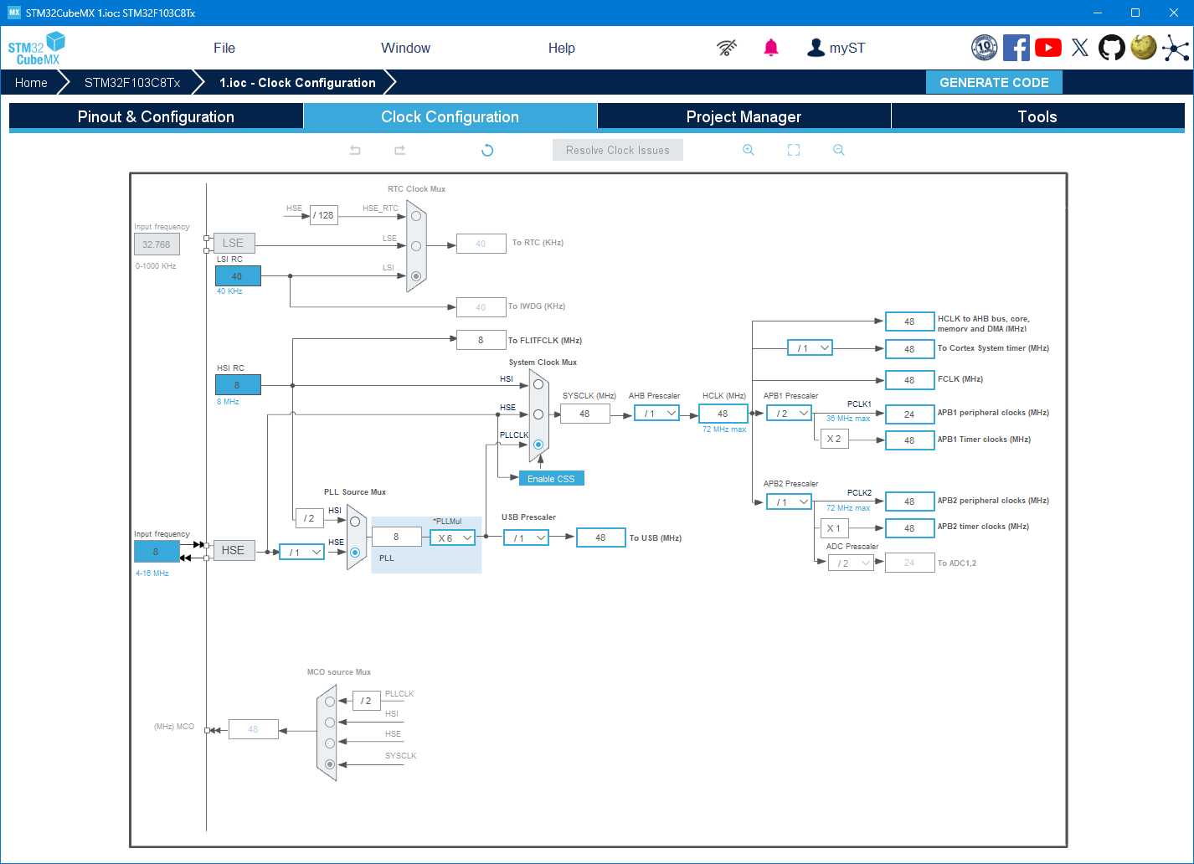The image size is (1194, 864).
Task: Select SYSCLK in MCO source Mux
Action: pyautogui.click(x=330, y=764)
